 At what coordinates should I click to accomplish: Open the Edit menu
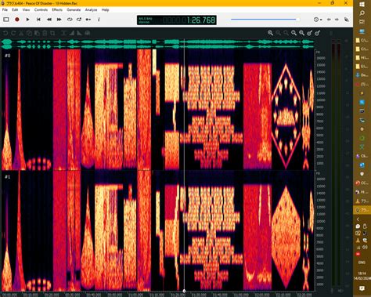coord(15,9)
